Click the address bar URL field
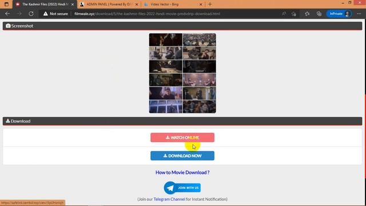Screen dimensions: 366x206 click(x=147, y=14)
